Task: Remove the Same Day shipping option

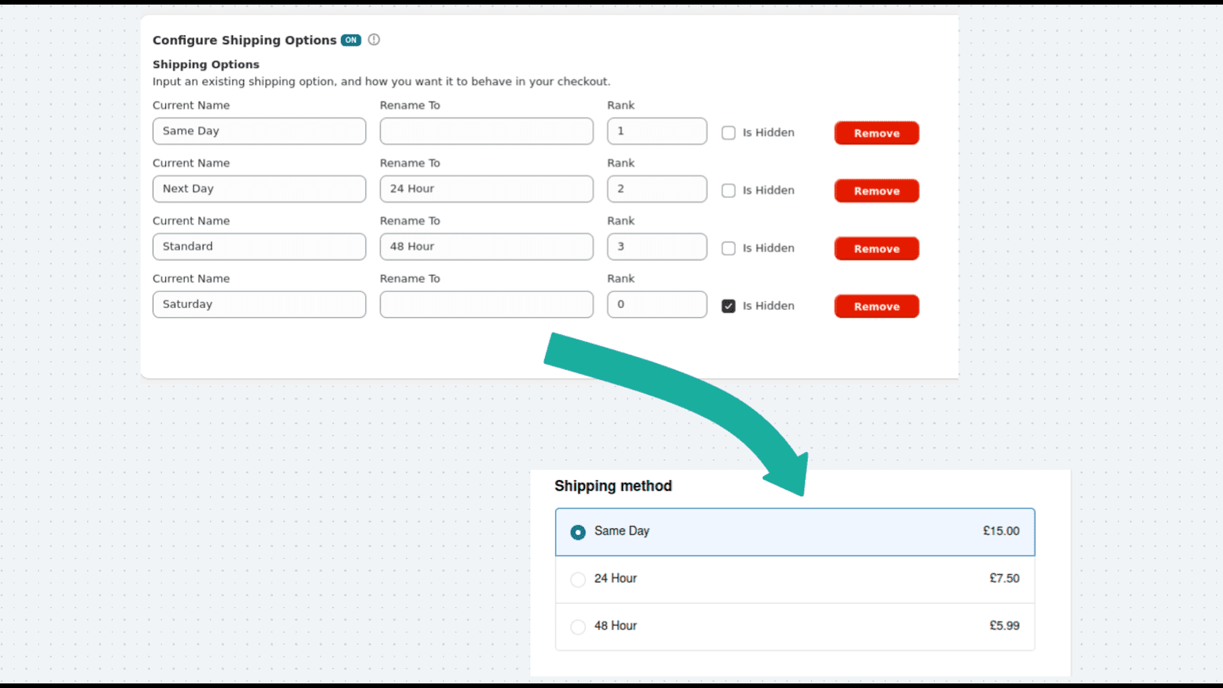Action: (876, 132)
